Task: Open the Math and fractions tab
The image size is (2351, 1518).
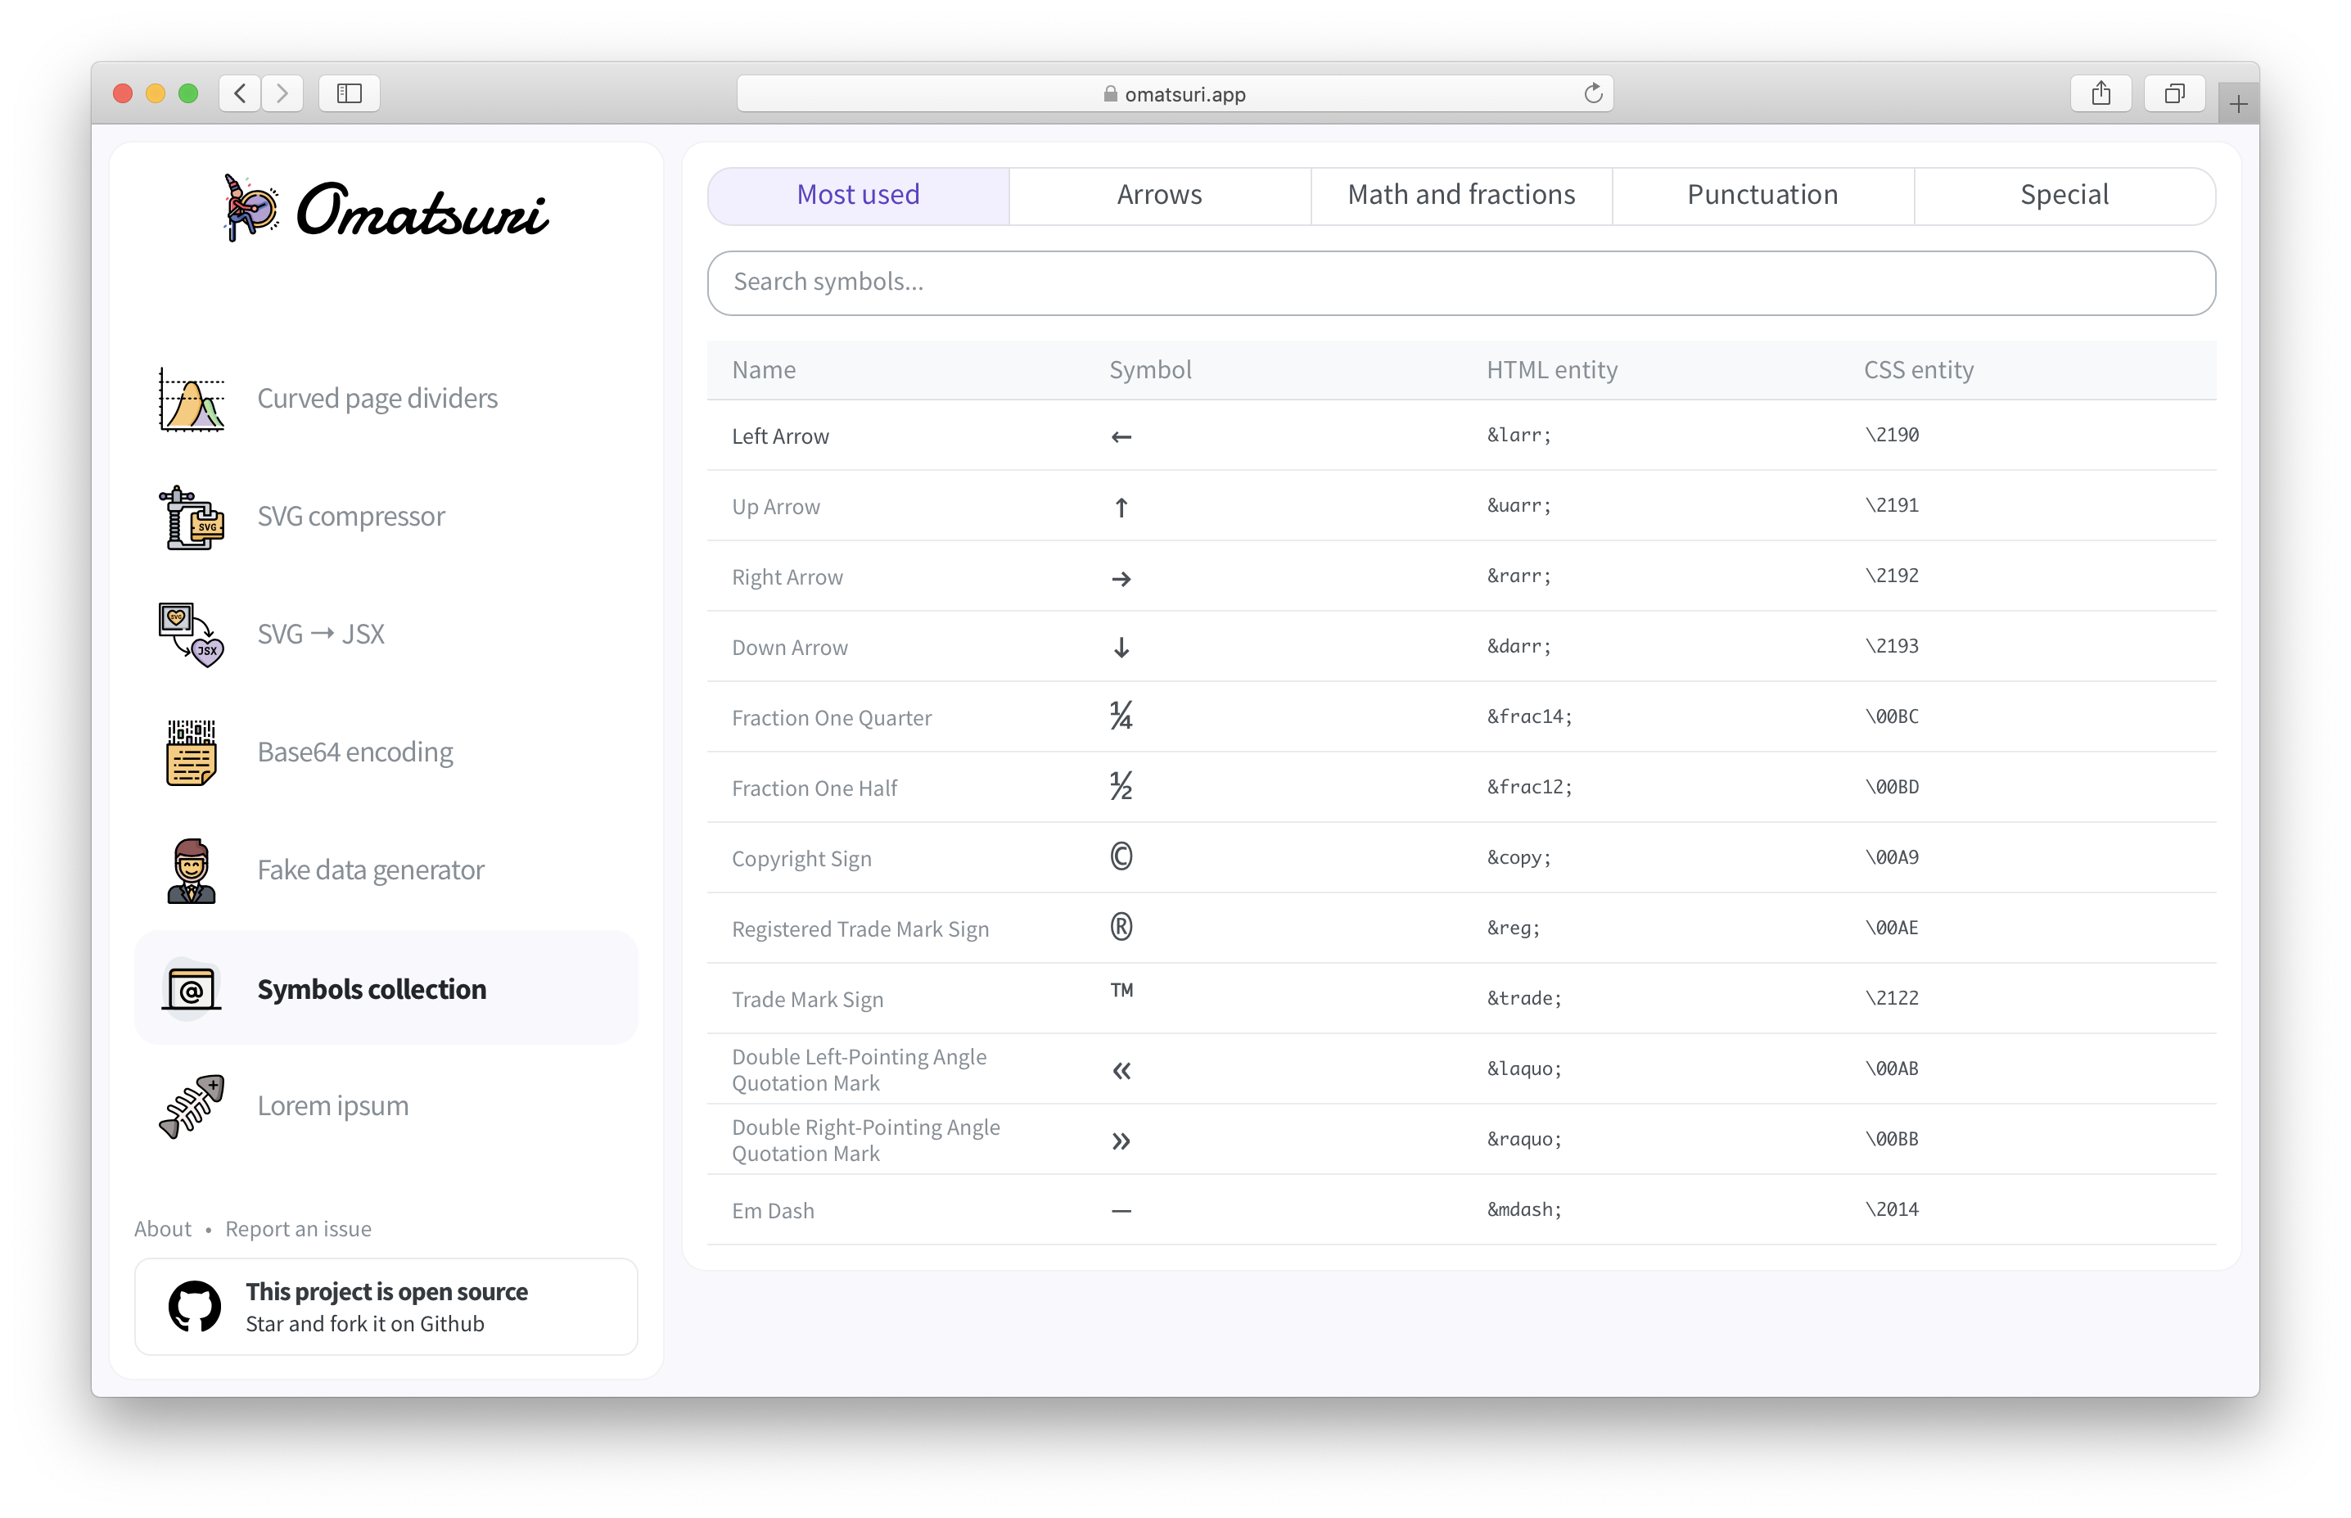Action: [1460, 195]
